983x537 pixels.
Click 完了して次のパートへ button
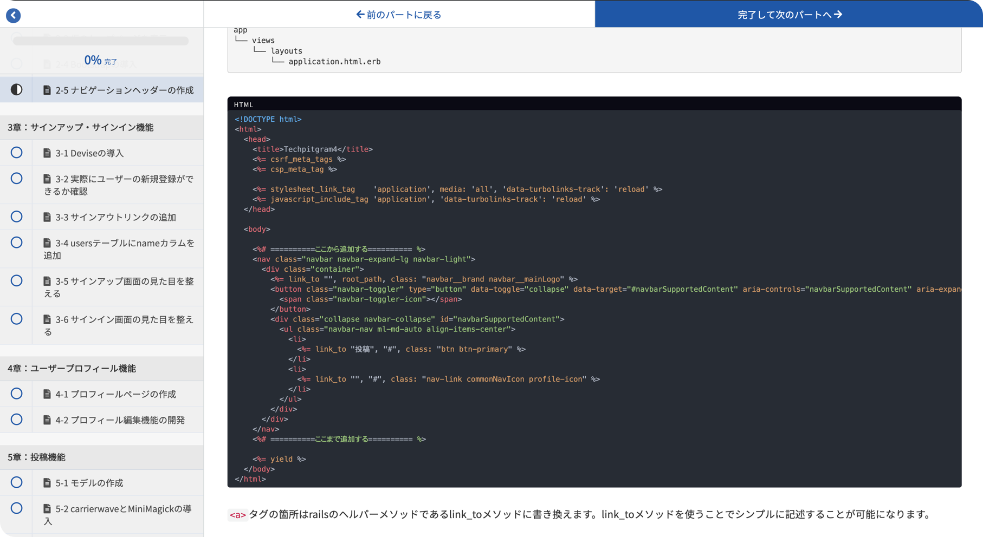(789, 15)
